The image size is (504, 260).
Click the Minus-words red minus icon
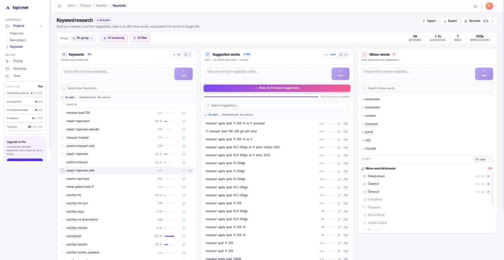tap(364, 54)
